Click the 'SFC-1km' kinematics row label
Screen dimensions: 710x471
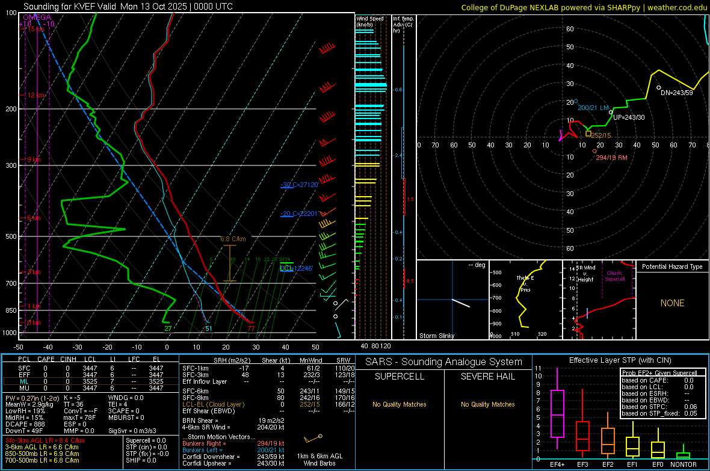point(196,368)
